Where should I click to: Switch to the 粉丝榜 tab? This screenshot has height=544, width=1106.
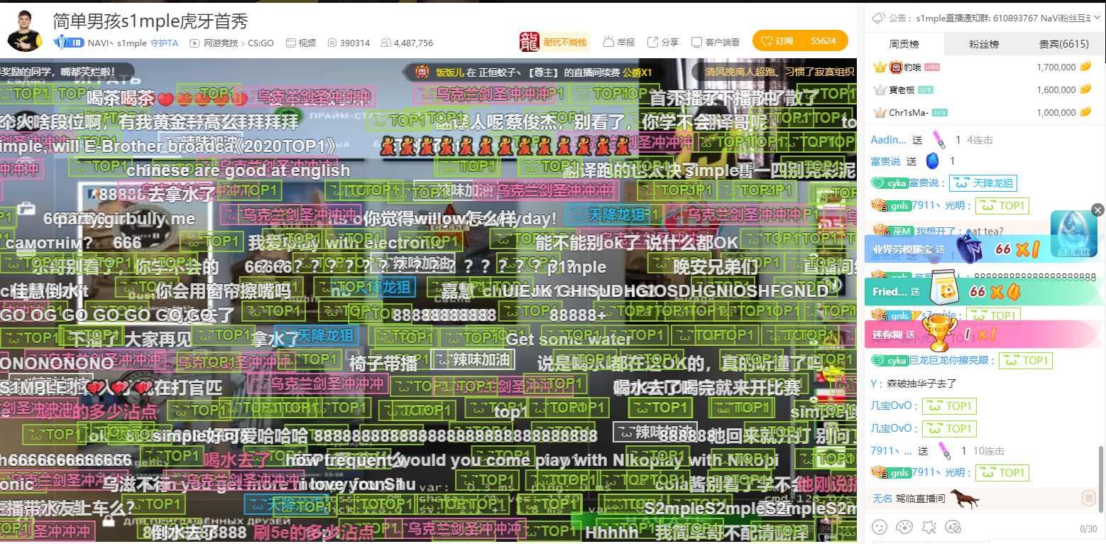984,44
